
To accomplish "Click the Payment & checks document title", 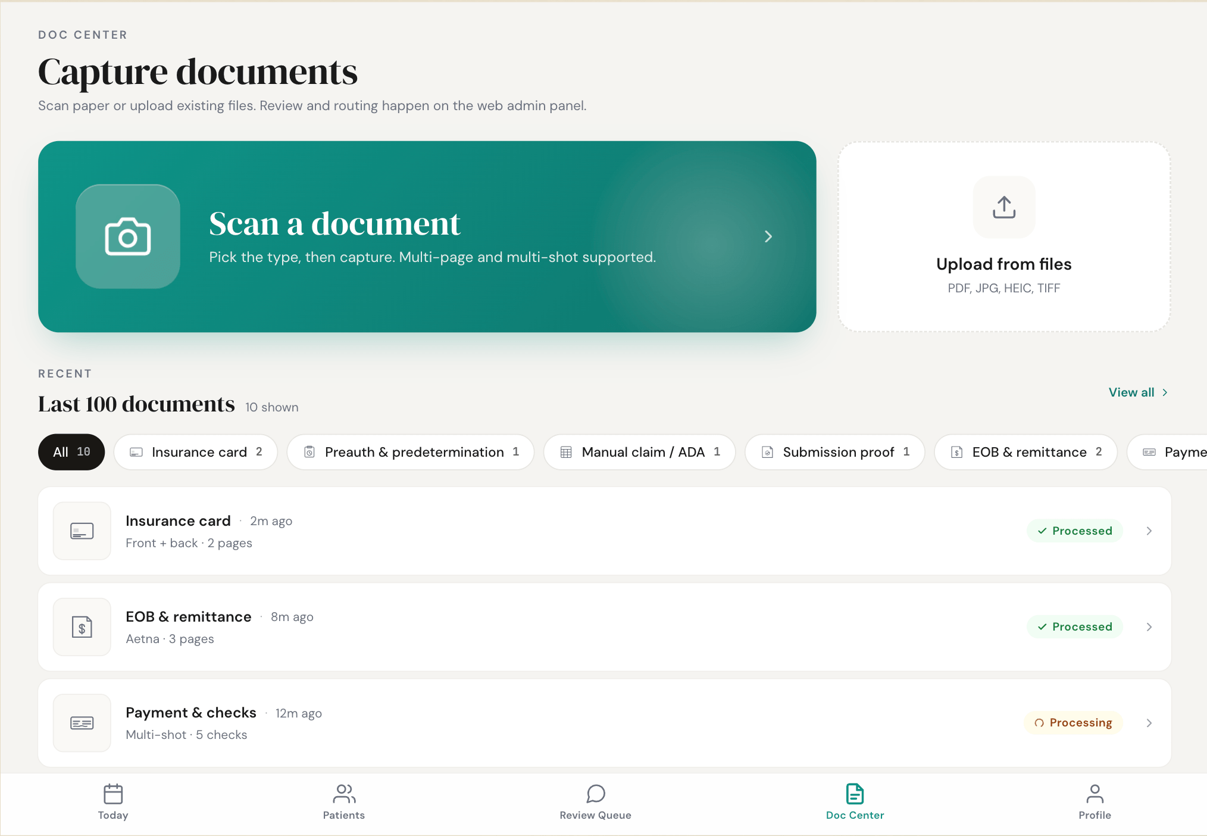I will [191, 713].
